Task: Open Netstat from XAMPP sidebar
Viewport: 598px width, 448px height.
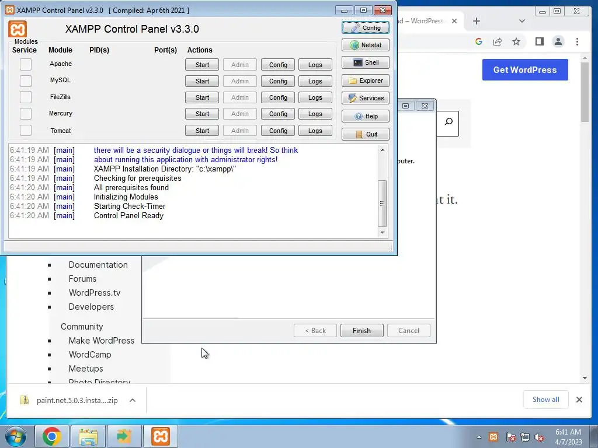Action: [366, 45]
